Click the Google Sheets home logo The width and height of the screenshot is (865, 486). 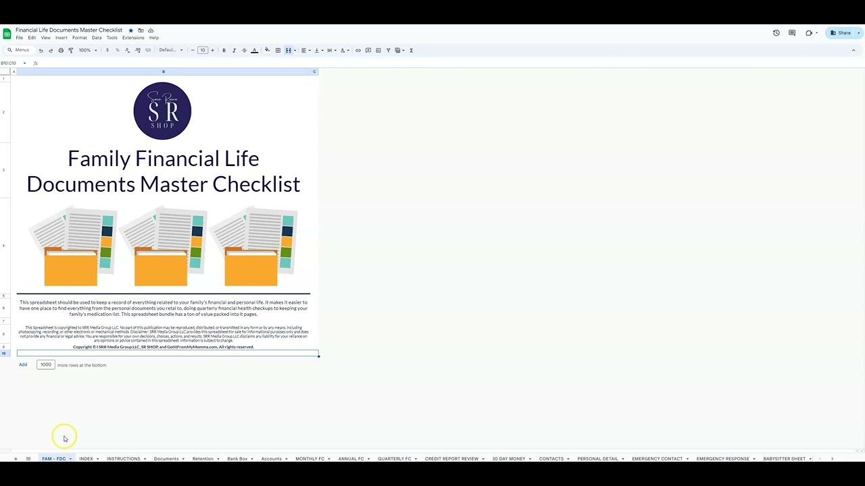pos(7,33)
